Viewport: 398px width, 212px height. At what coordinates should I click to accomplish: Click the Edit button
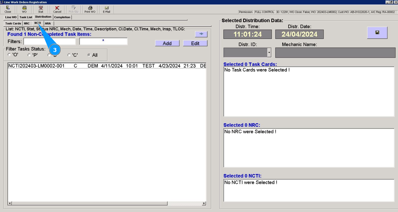pos(195,43)
